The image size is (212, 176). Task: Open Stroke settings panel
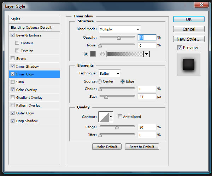pyautogui.click(x=21, y=59)
